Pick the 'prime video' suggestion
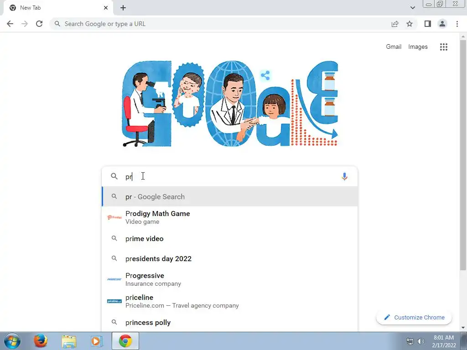Screen dimensions: 467x350 230,239
